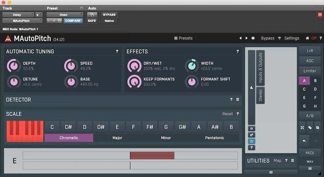324x177 pixels.
Task: Open help from the title bar question mark
Action: [x=320, y=38]
